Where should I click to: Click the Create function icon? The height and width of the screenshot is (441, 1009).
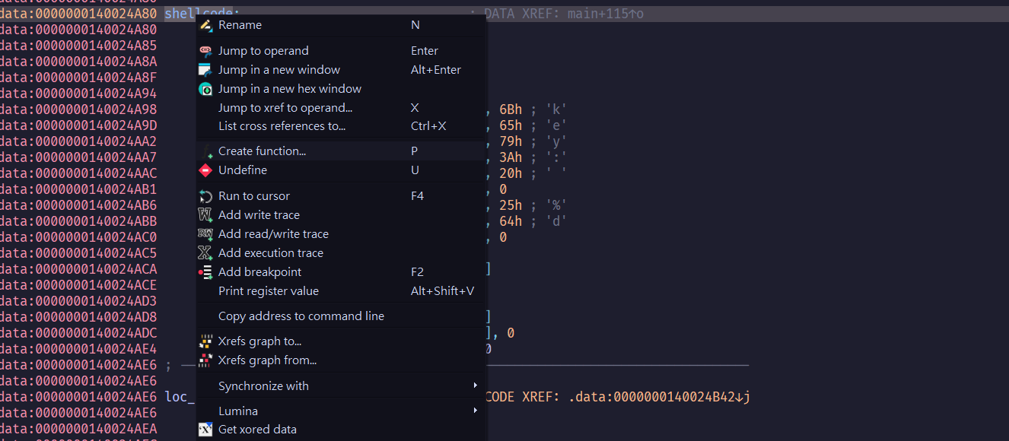tap(205, 151)
